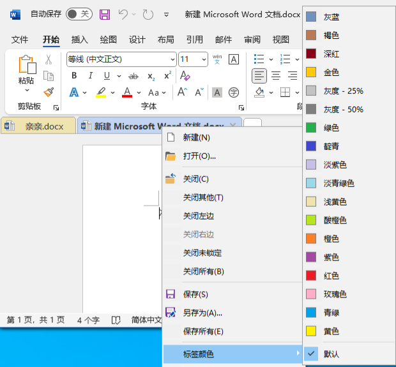Choose 关闭其他(T) in context menu
This screenshot has height=367, width=396.
[x=232, y=197]
